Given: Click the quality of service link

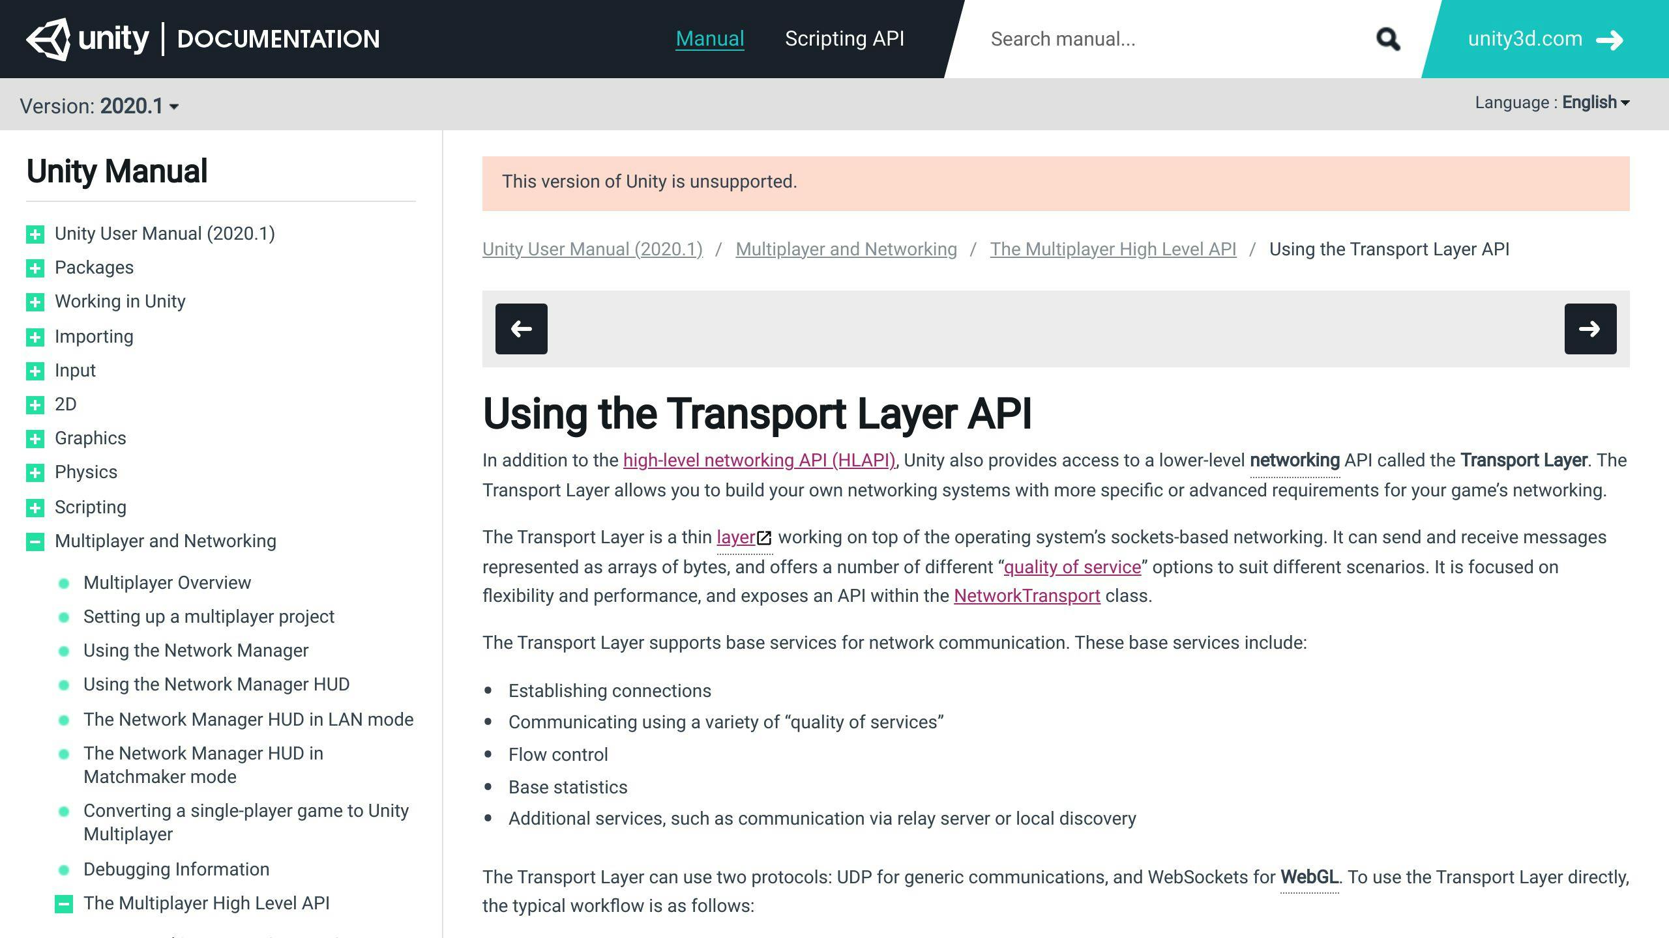Looking at the screenshot, I should (1072, 567).
